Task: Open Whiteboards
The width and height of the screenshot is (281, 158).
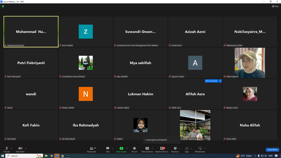Action: (200, 149)
